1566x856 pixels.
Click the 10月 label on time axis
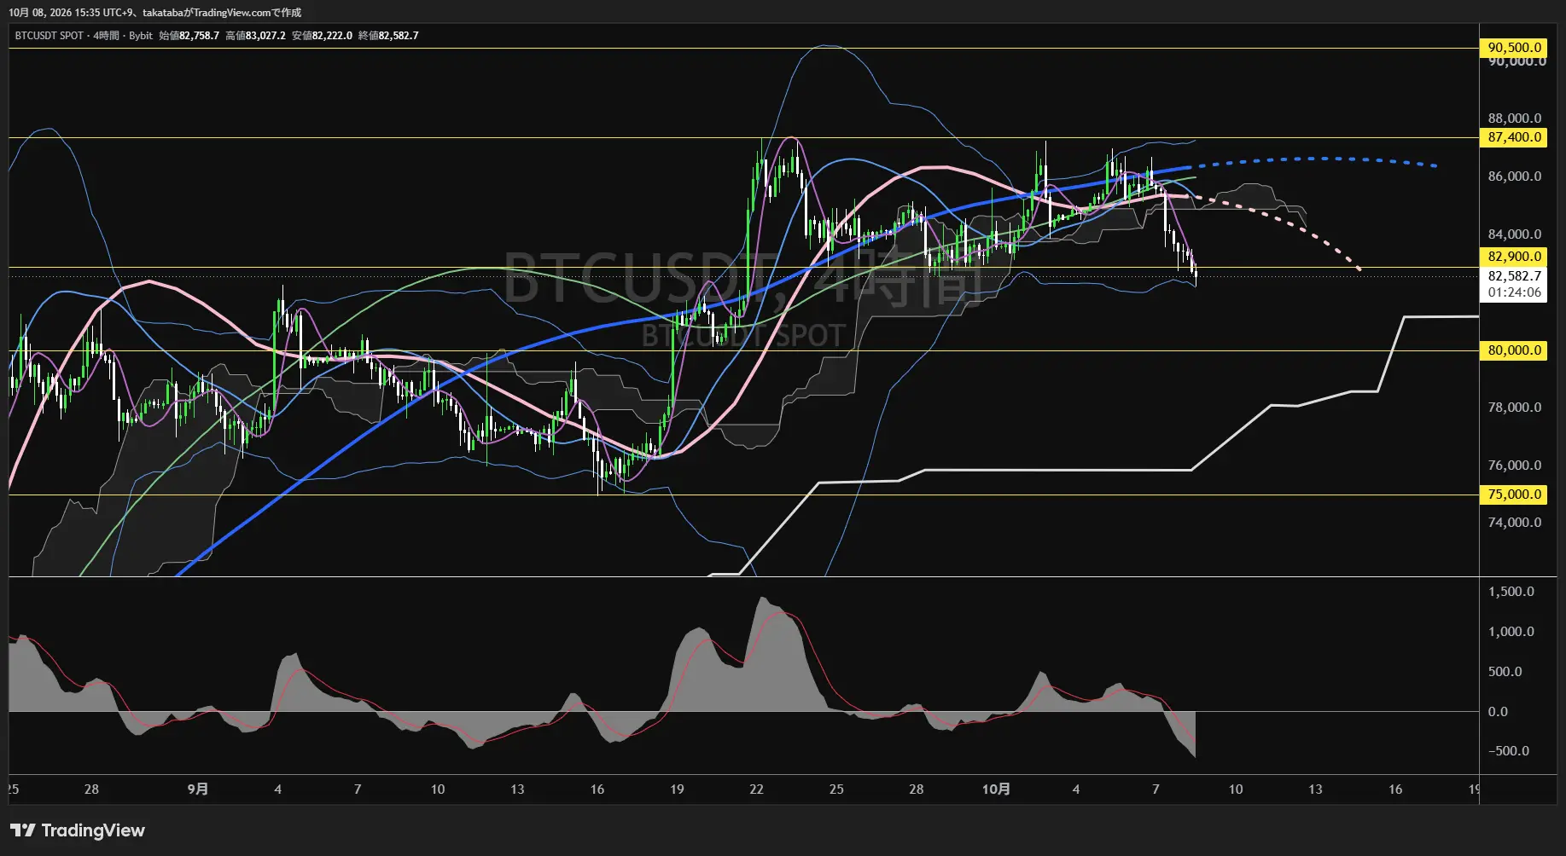[996, 789]
